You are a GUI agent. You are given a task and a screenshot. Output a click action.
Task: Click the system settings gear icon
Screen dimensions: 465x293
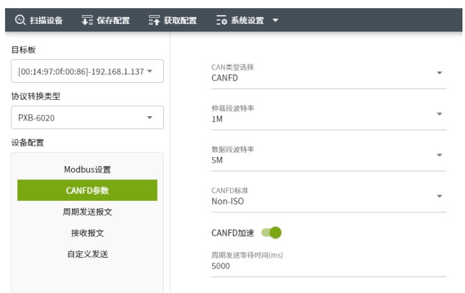click(221, 20)
